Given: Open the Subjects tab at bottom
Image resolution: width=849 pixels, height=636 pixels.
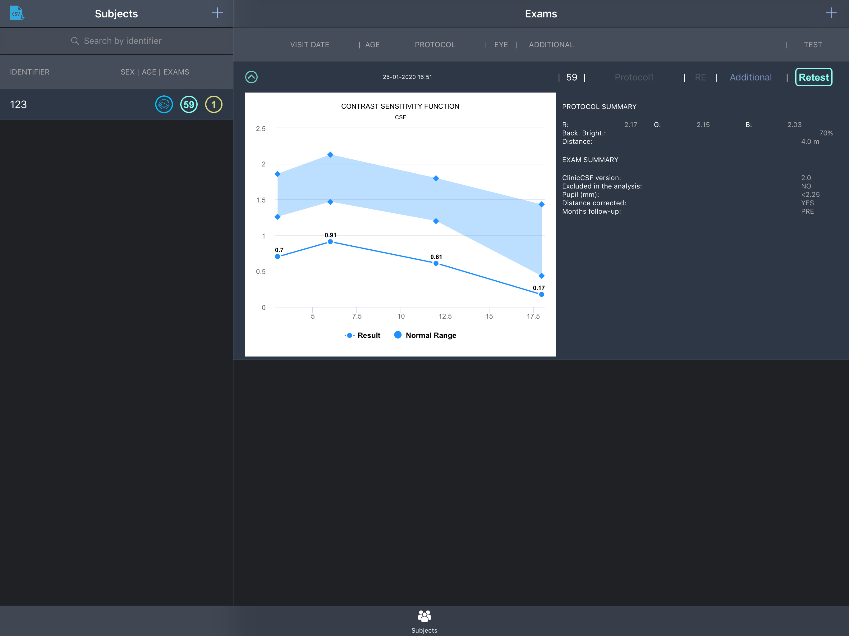Looking at the screenshot, I should pyautogui.click(x=424, y=621).
